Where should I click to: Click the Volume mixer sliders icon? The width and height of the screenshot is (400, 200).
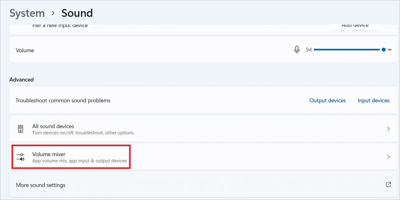[x=21, y=157]
